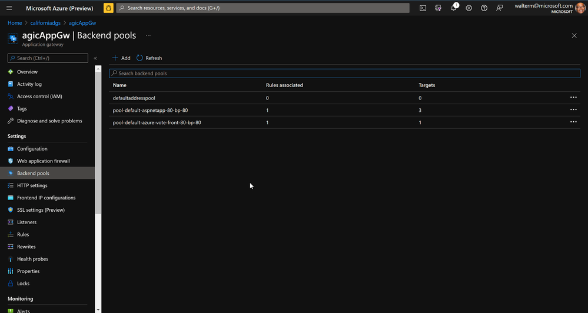Open ellipsis menu for defaultaddresspool row
Image resolution: width=588 pixels, height=313 pixels.
pyautogui.click(x=573, y=98)
